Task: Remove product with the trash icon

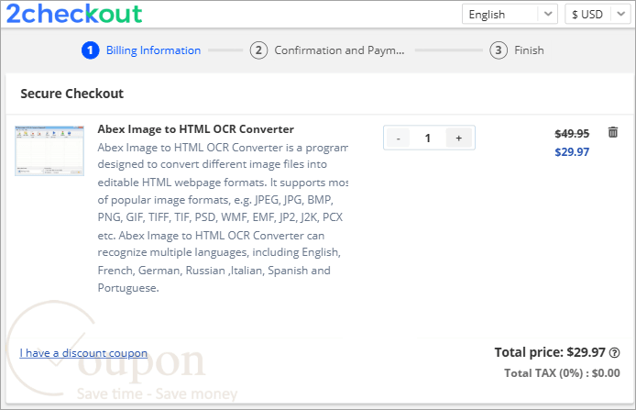Action: (613, 132)
